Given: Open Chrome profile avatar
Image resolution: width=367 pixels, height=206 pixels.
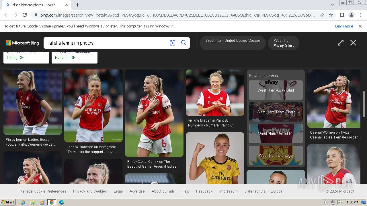Looking at the screenshot, I should coord(351,15).
